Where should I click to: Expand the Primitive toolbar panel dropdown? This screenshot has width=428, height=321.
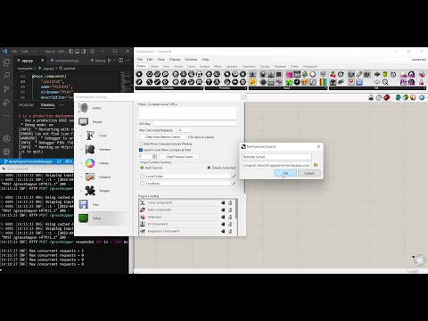coord(245,88)
